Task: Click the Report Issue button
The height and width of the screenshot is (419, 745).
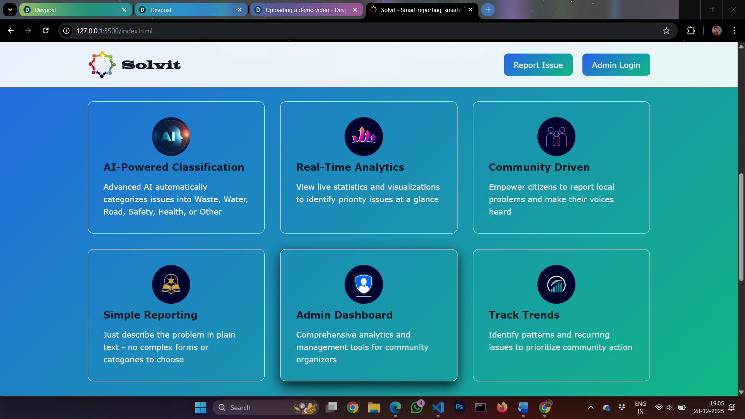Action: 538,65
